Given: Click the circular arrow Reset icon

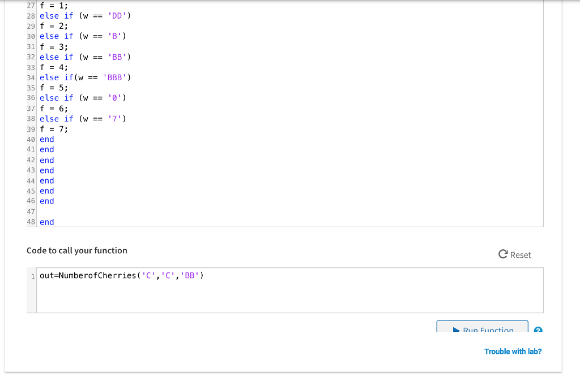Looking at the screenshot, I should [x=503, y=254].
